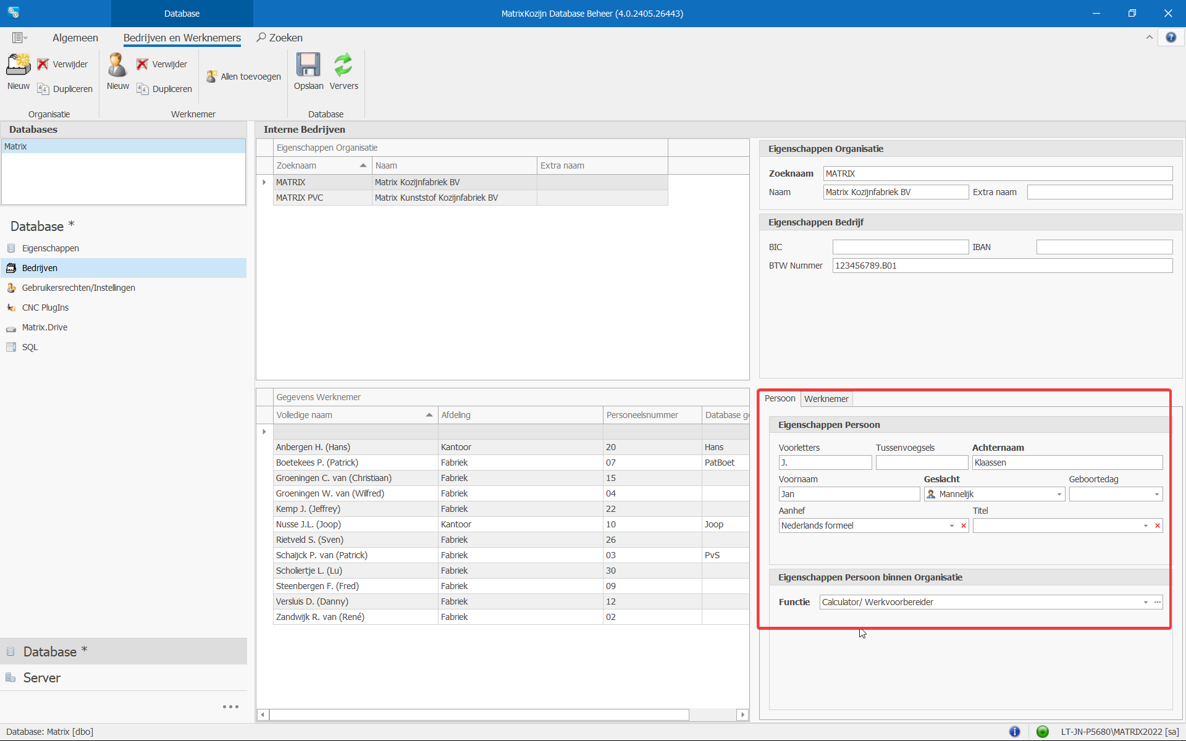
Task: Select Kemp J. (Jeffrey) row
Action: pos(511,509)
